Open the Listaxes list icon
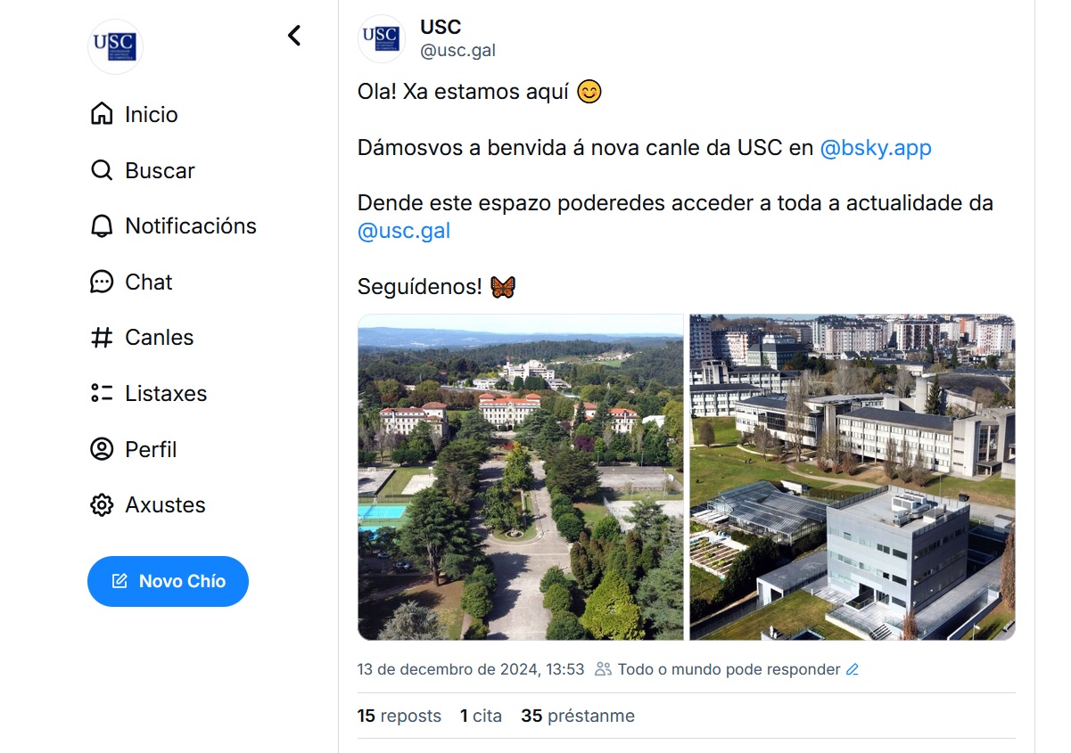This screenshot has height=753, width=1071. pyautogui.click(x=103, y=393)
